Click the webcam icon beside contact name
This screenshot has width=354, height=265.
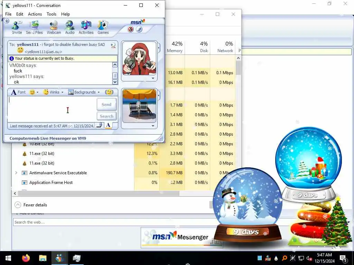click(113, 45)
